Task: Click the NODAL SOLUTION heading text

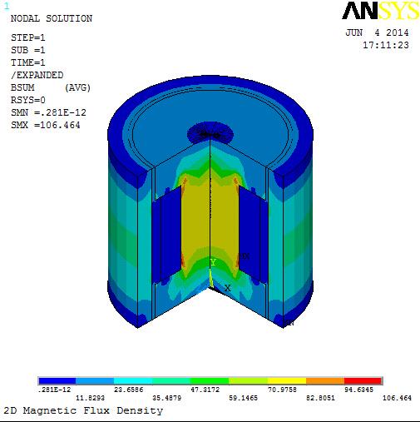Action: [52, 18]
